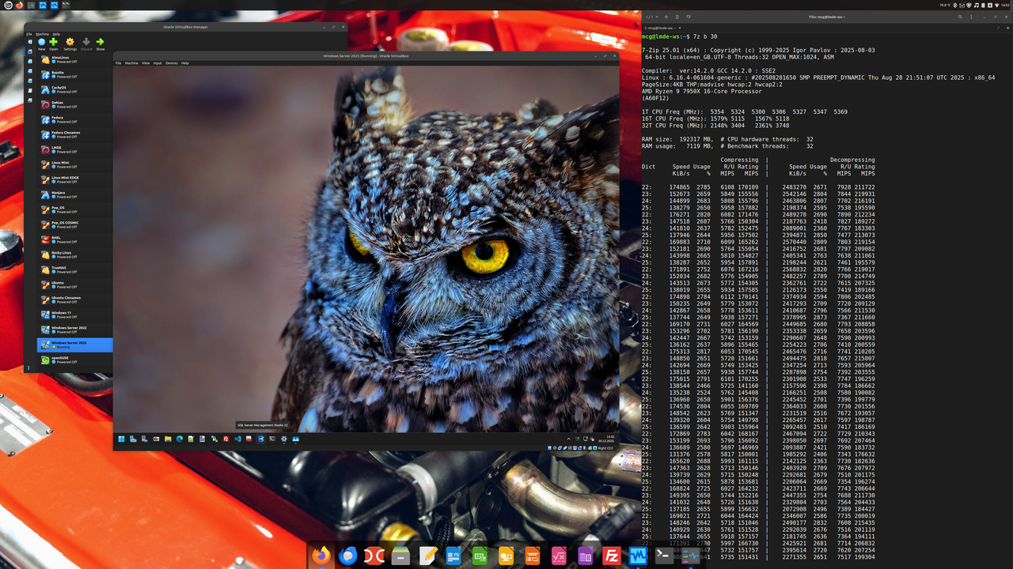Open the File menu of VirtualBox Manager
The height and width of the screenshot is (569, 1013).
tap(29, 34)
